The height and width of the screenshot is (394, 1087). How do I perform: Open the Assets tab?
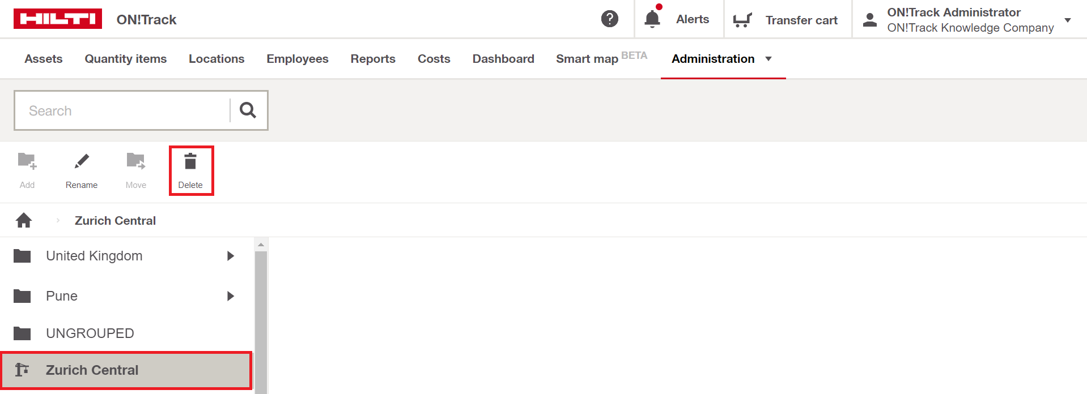click(x=44, y=59)
